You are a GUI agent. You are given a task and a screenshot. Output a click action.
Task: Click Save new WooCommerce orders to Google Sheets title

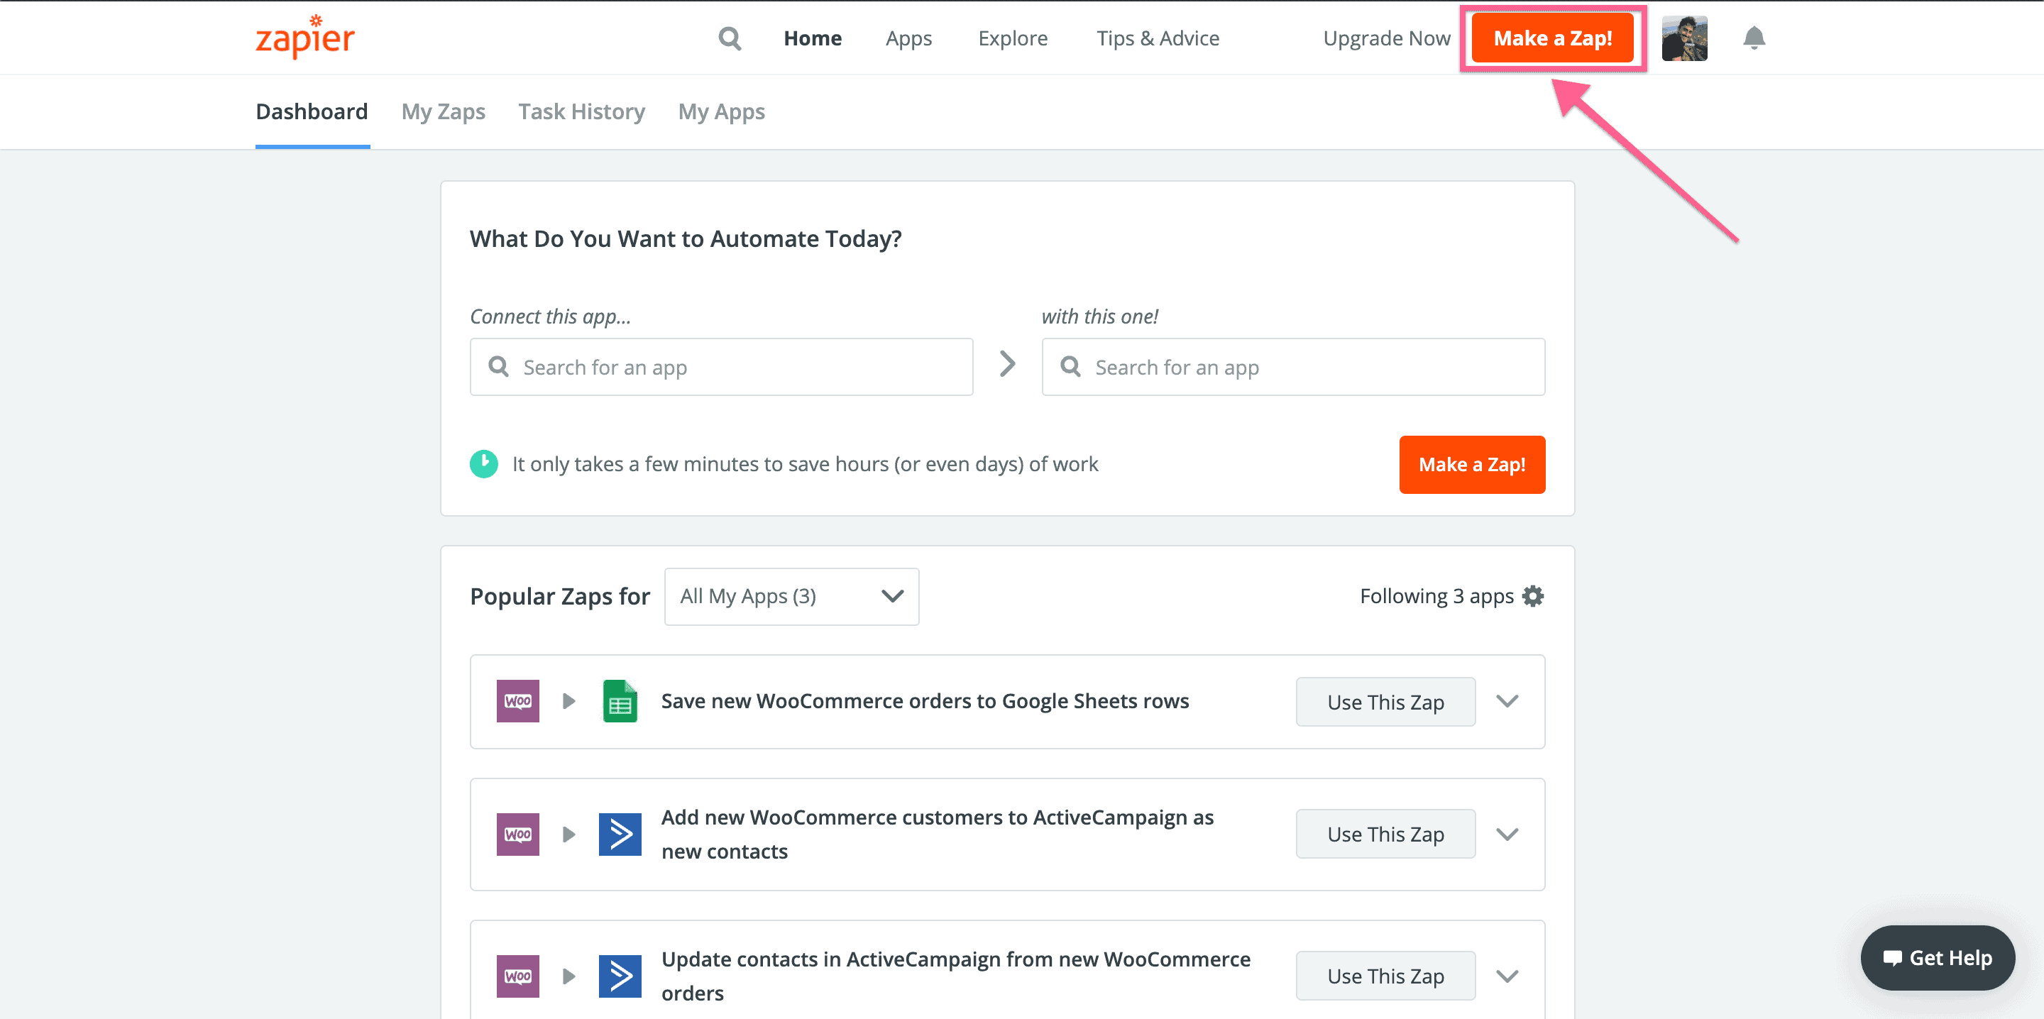coord(924,701)
